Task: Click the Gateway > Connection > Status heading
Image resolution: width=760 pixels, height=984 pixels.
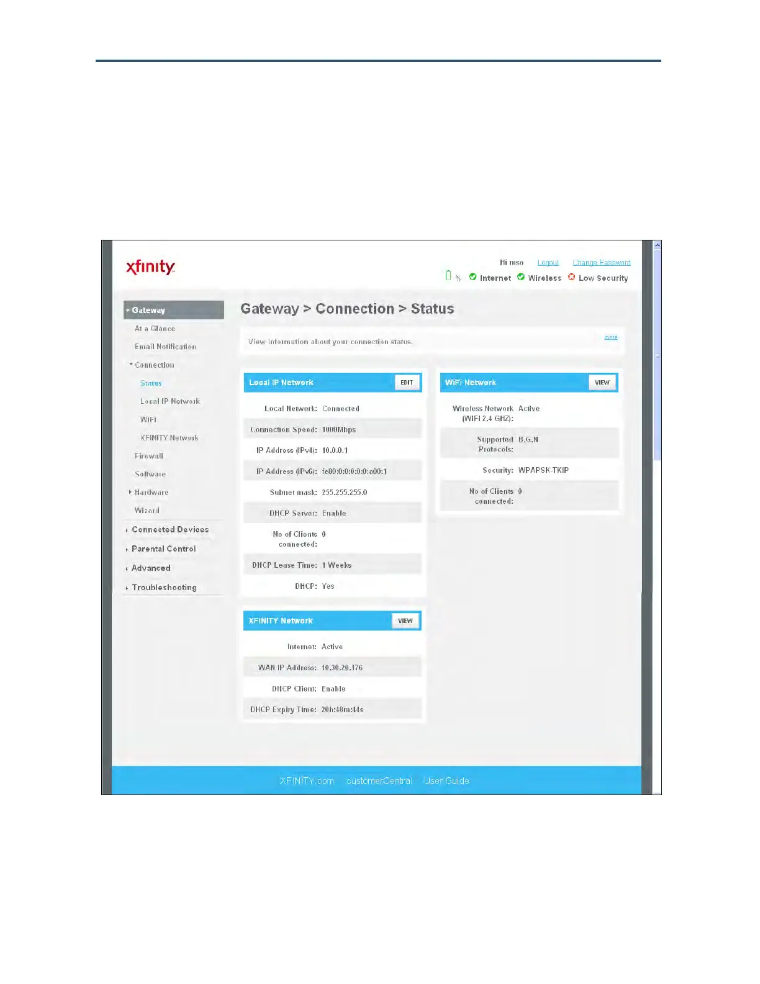Action: pyautogui.click(x=347, y=309)
